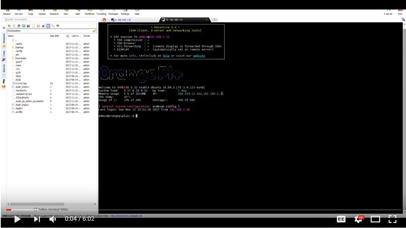The width and height of the screenshot is (406, 228).
Task: Open the Games toolbar button
Action: (x=42, y=13)
